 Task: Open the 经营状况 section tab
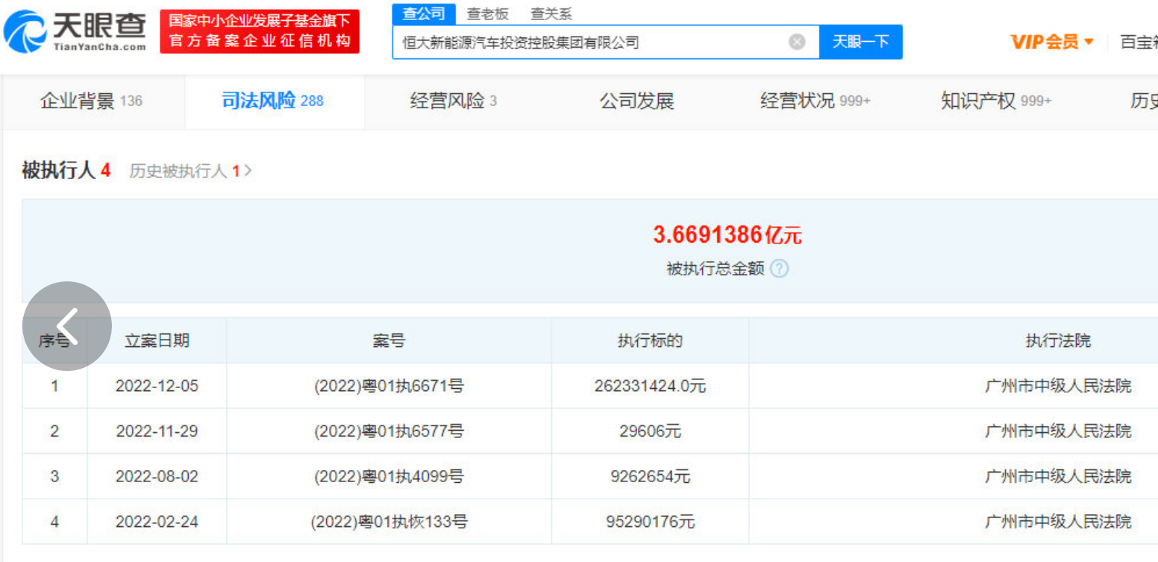coord(816,101)
